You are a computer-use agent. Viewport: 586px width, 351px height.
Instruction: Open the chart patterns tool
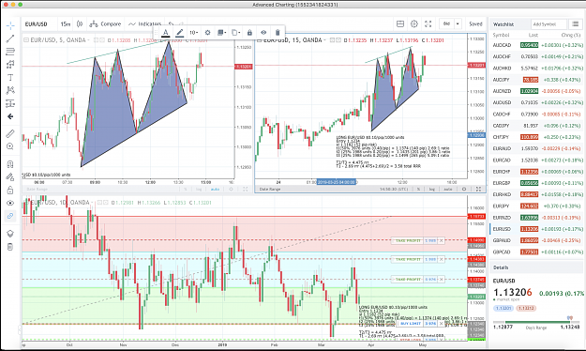(10, 90)
